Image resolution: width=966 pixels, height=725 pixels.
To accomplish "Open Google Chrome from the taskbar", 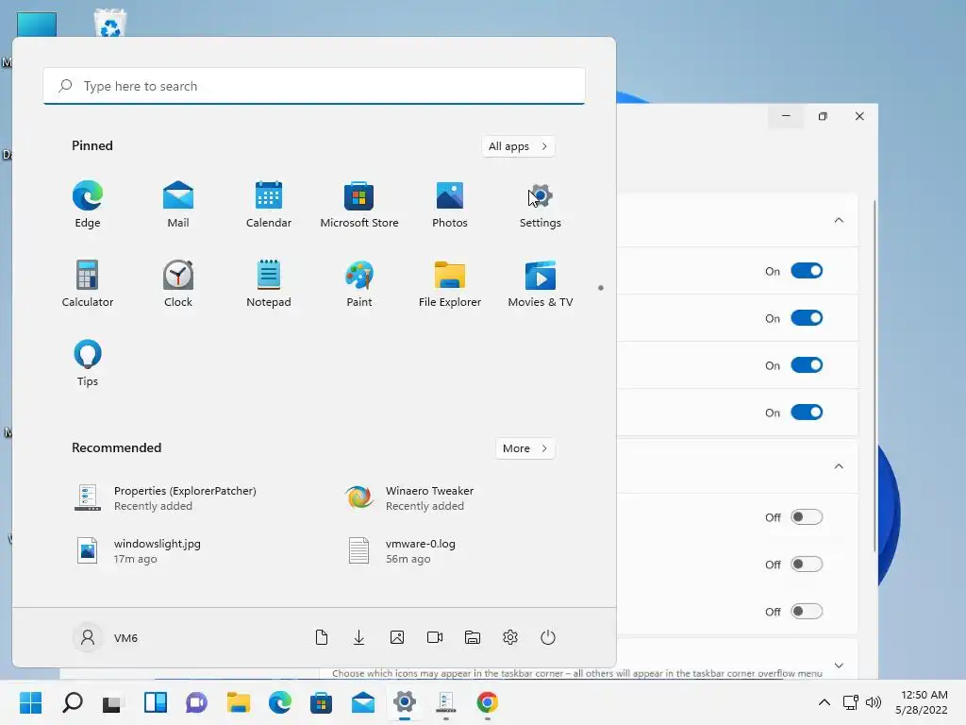I will pyautogui.click(x=488, y=702).
